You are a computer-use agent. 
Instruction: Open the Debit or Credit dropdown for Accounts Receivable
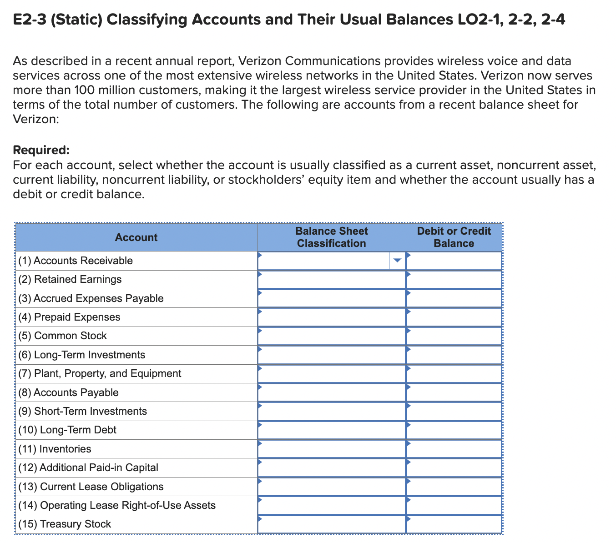[454, 261]
